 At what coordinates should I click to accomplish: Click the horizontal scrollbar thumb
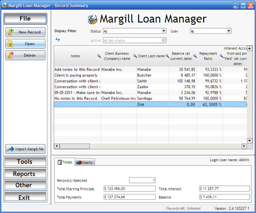tap(75, 146)
